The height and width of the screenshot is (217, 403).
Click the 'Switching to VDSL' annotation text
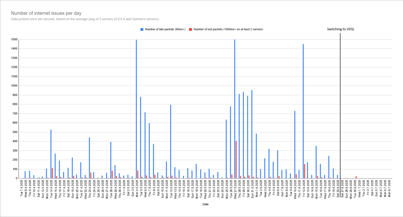340,29
